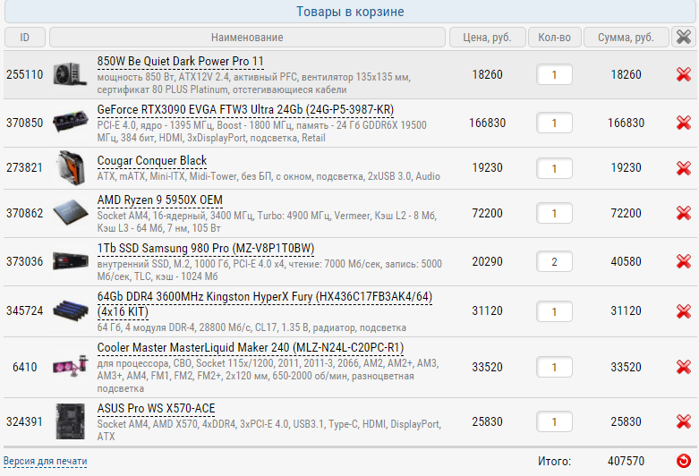
Task: Open the GeForce RTX3090 EVGA FTW3 product link
Action: pos(245,110)
